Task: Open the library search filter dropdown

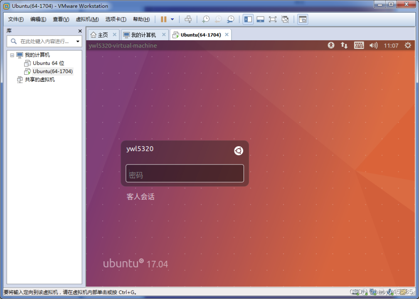Action: pyautogui.click(x=78, y=42)
